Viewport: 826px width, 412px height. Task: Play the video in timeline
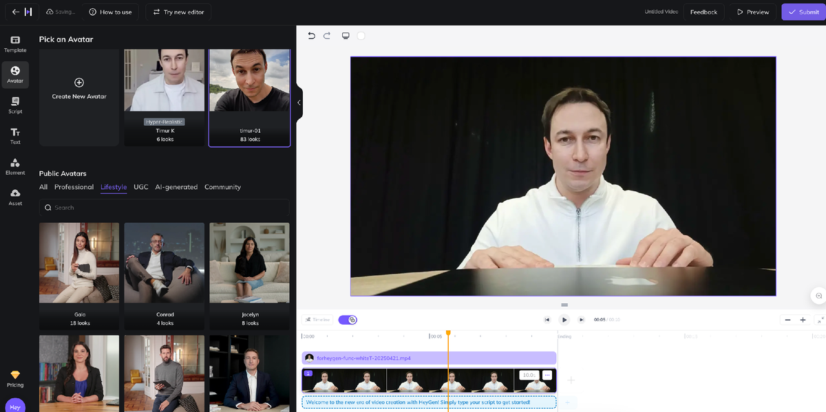(564, 320)
